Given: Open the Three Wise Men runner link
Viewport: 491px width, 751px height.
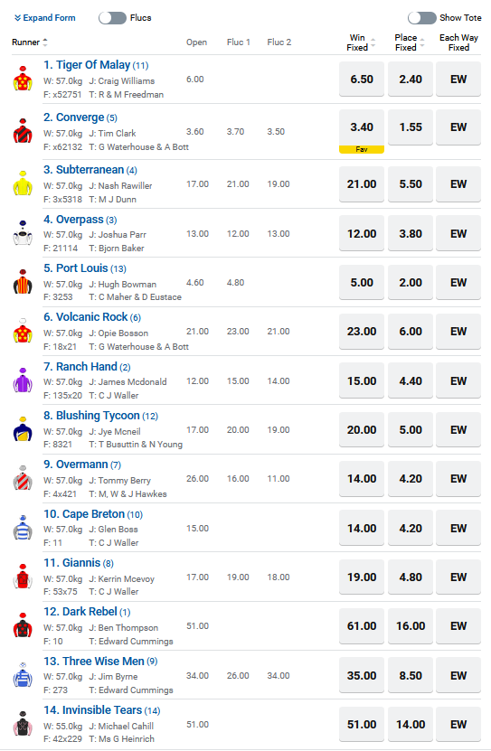Looking at the screenshot, I should tap(100, 661).
